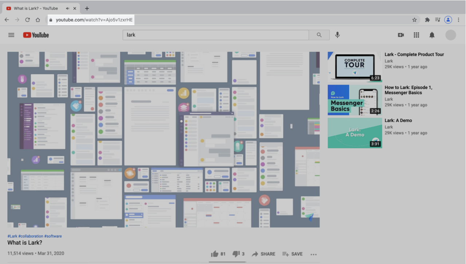
Task: Open the YouTube apps grid
Action: pos(416,35)
